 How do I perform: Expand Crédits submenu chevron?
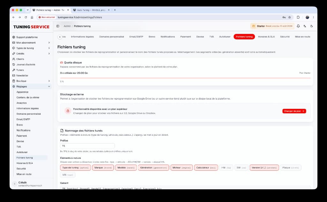(x=49, y=54)
